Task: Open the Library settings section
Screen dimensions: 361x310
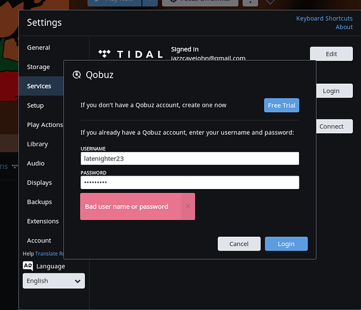Action: [37, 144]
